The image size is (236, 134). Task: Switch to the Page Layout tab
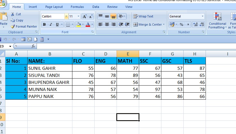(x=54, y=7)
